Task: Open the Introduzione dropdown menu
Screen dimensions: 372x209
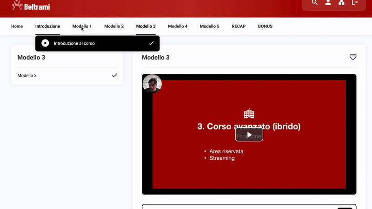Action: coord(47,26)
